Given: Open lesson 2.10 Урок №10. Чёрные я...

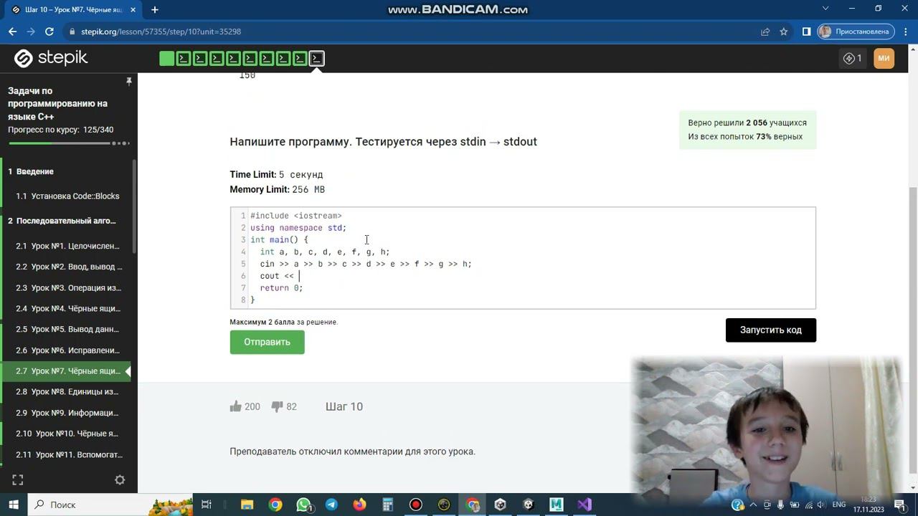Looking at the screenshot, I should click(x=68, y=433).
